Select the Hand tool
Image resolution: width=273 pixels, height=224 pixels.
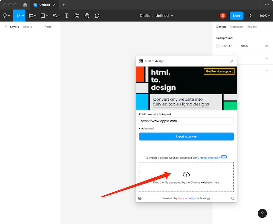pyautogui.click(x=87, y=16)
